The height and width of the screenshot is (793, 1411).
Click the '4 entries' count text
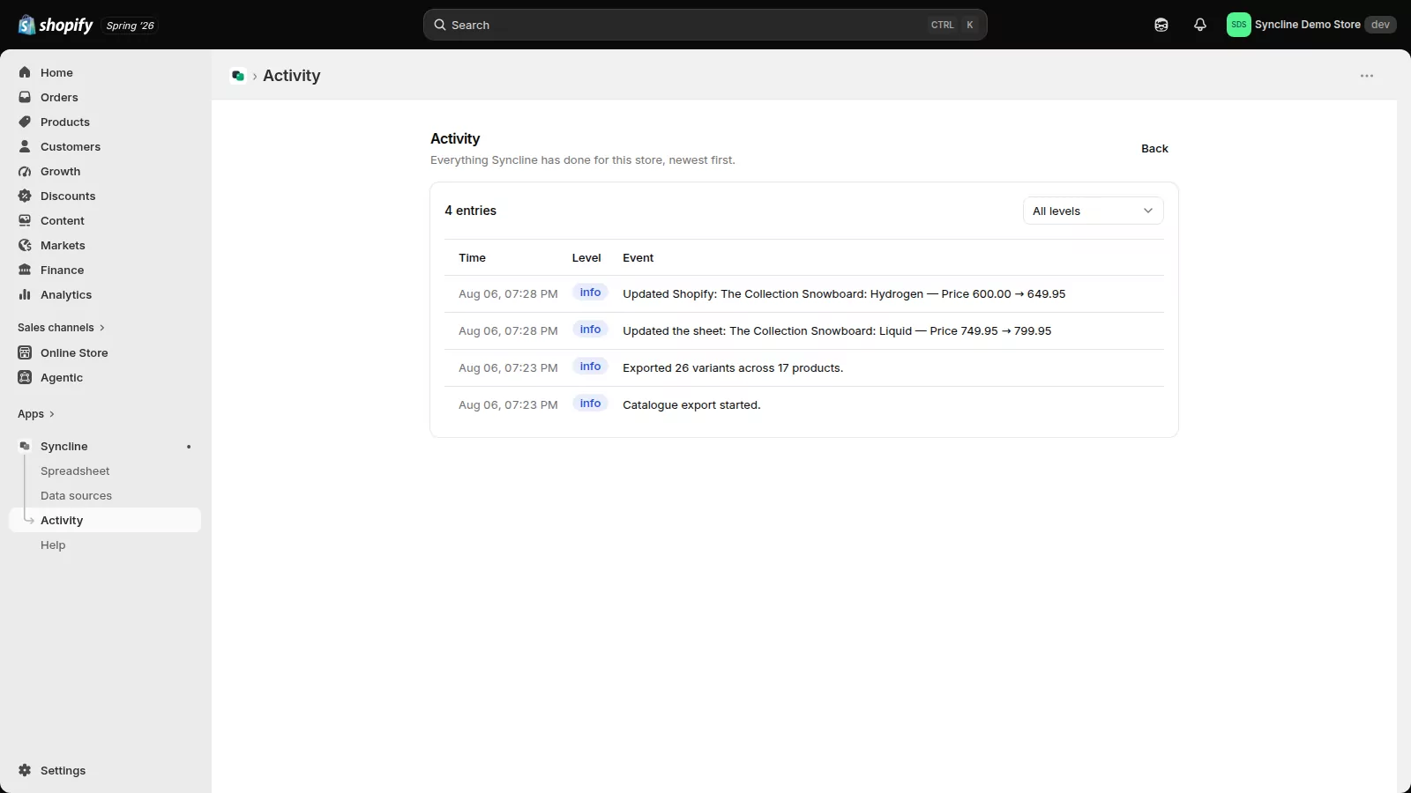coord(470,211)
